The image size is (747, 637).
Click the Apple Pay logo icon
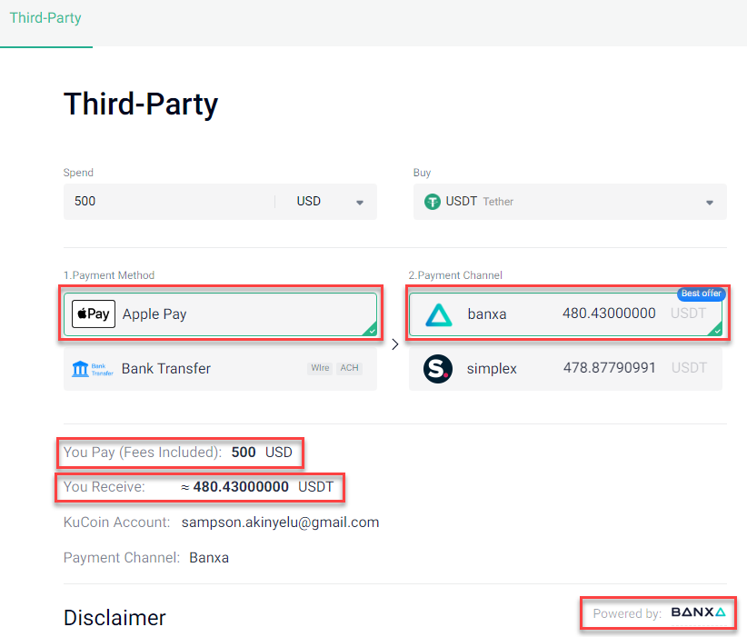(x=94, y=314)
